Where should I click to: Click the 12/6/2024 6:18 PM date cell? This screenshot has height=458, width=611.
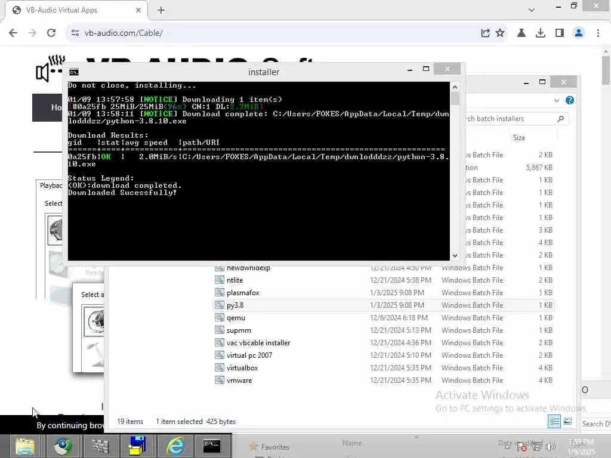click(399, 318)
